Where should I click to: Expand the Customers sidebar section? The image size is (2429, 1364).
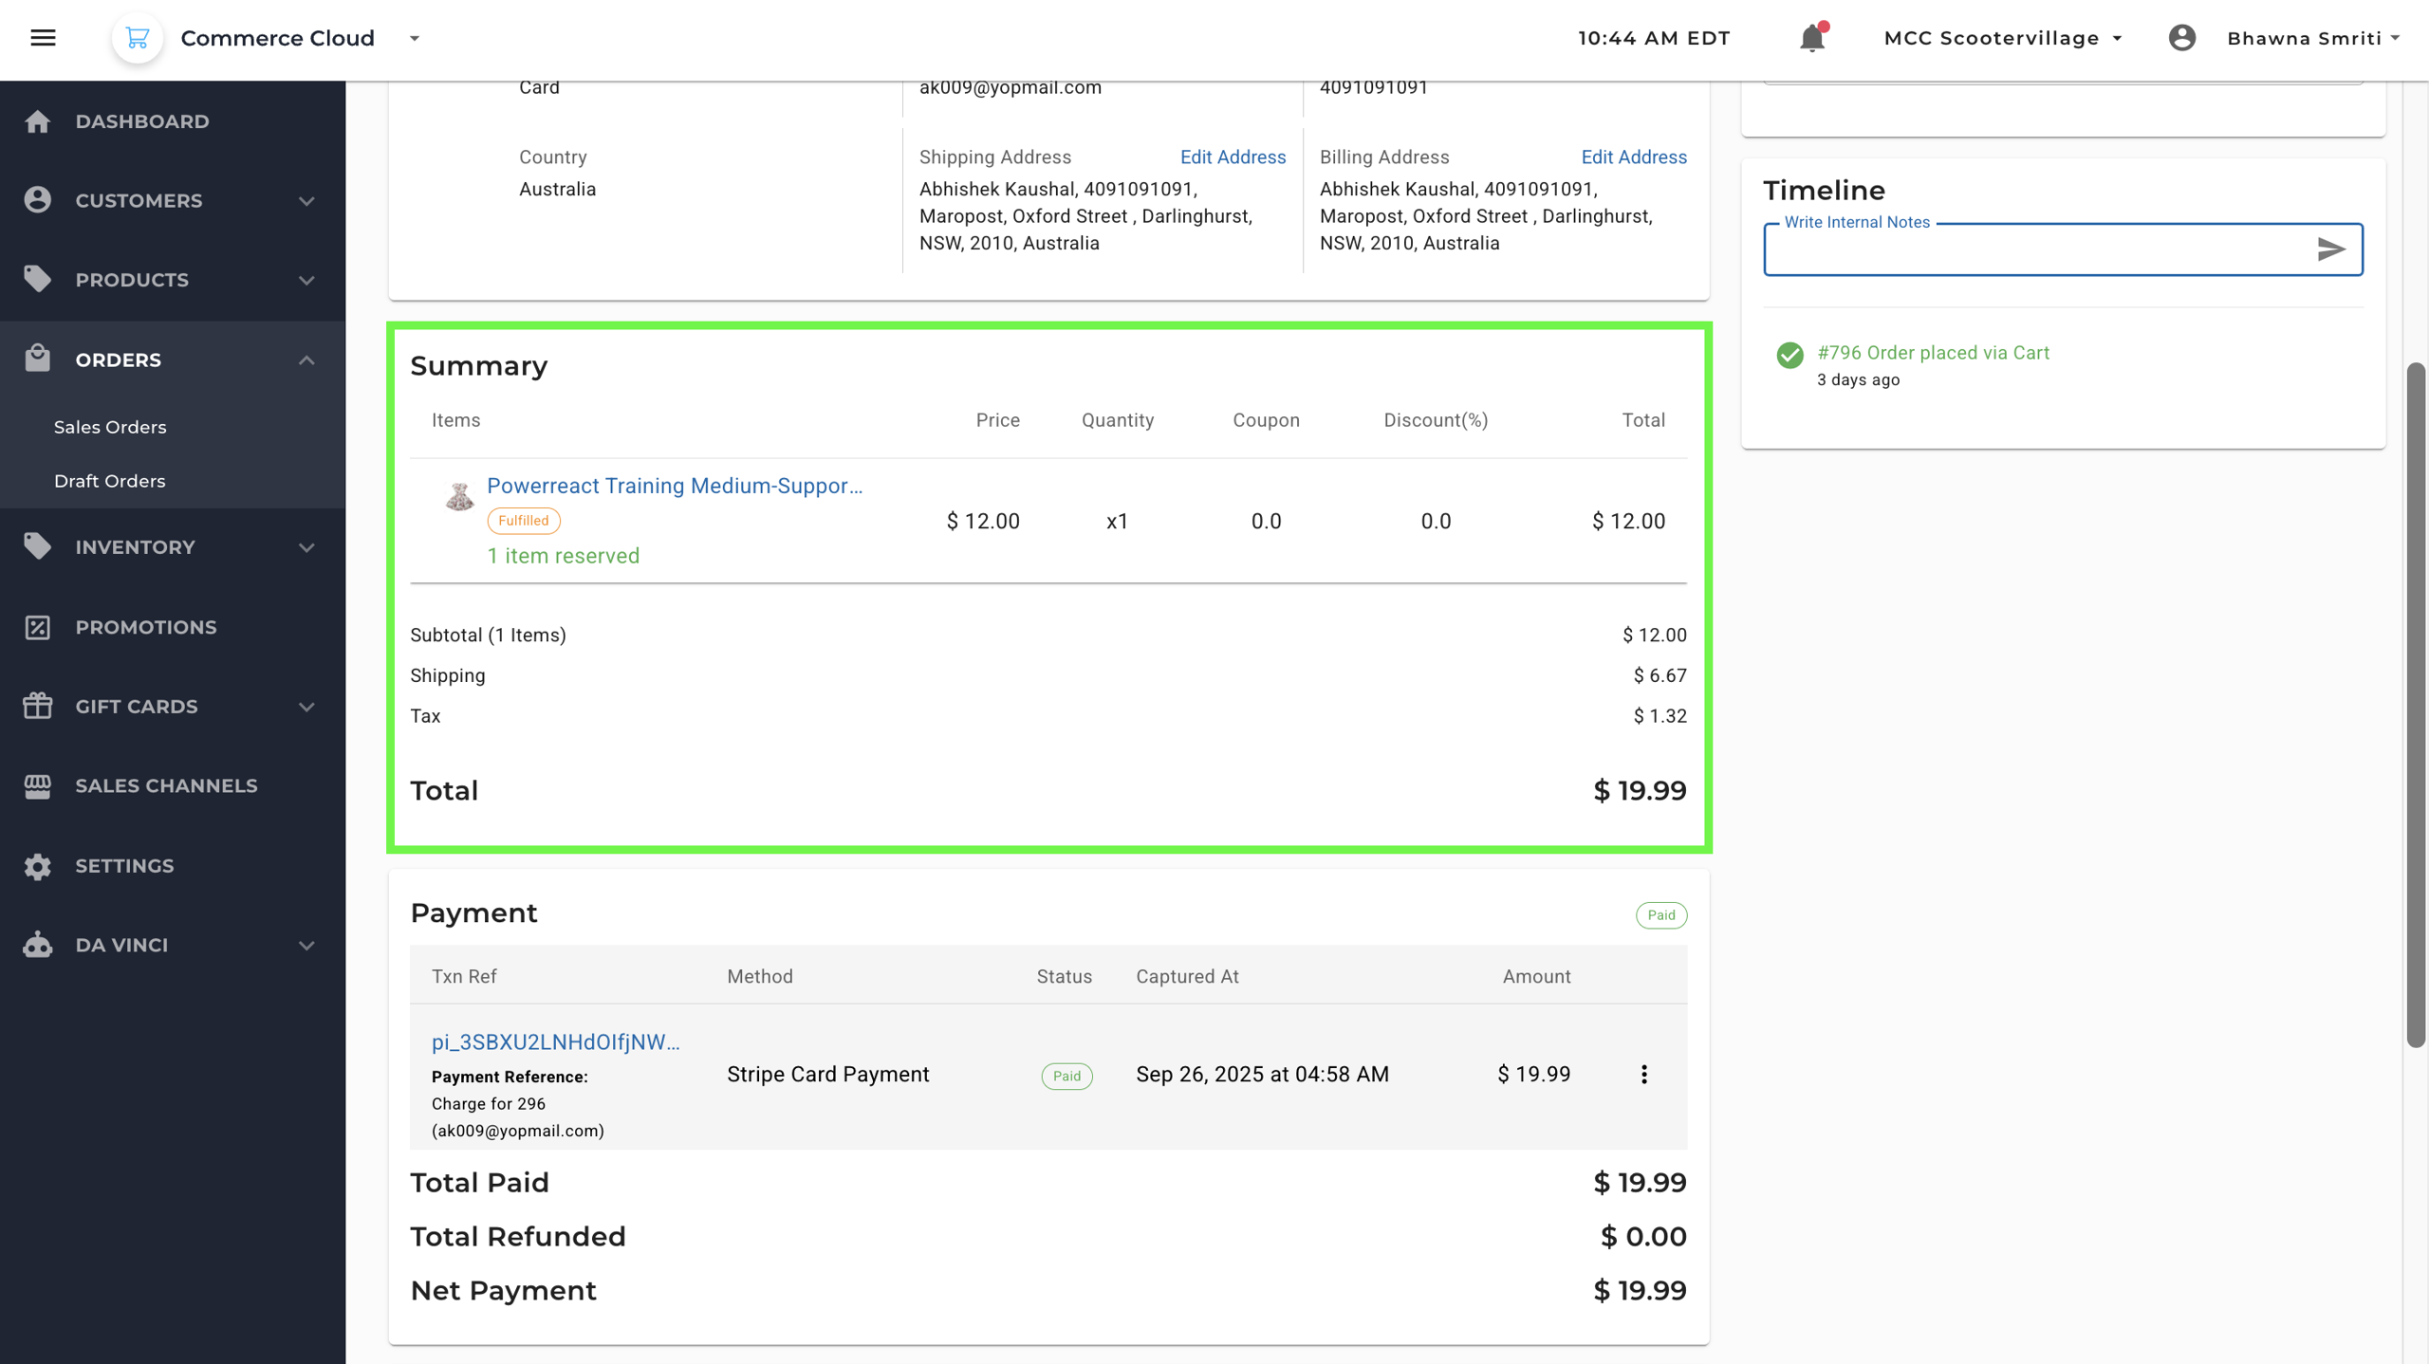point(306,201)
